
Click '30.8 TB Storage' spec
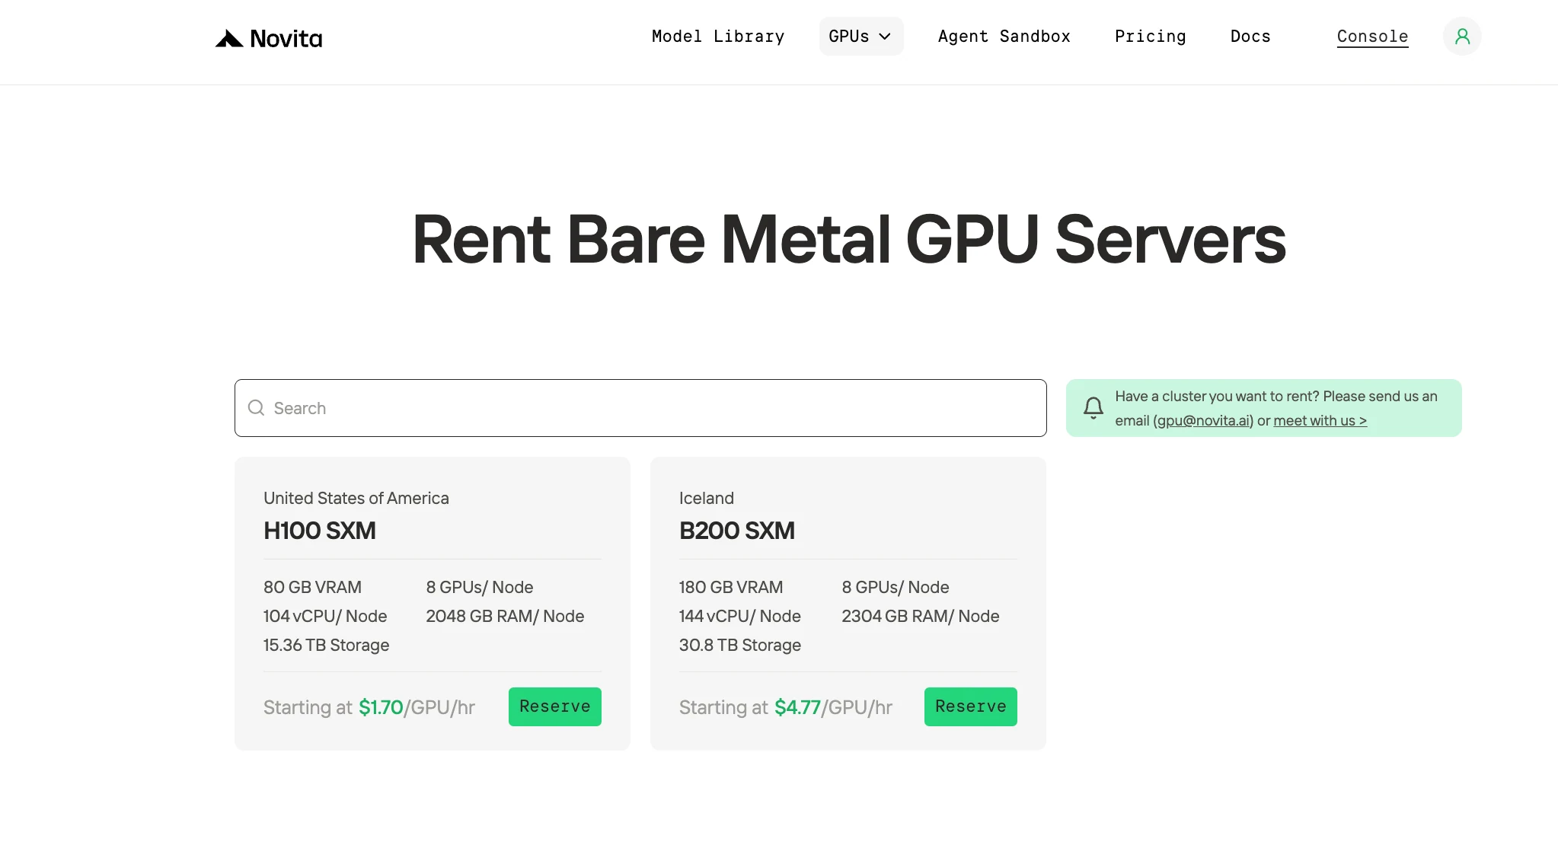[740, 645]
